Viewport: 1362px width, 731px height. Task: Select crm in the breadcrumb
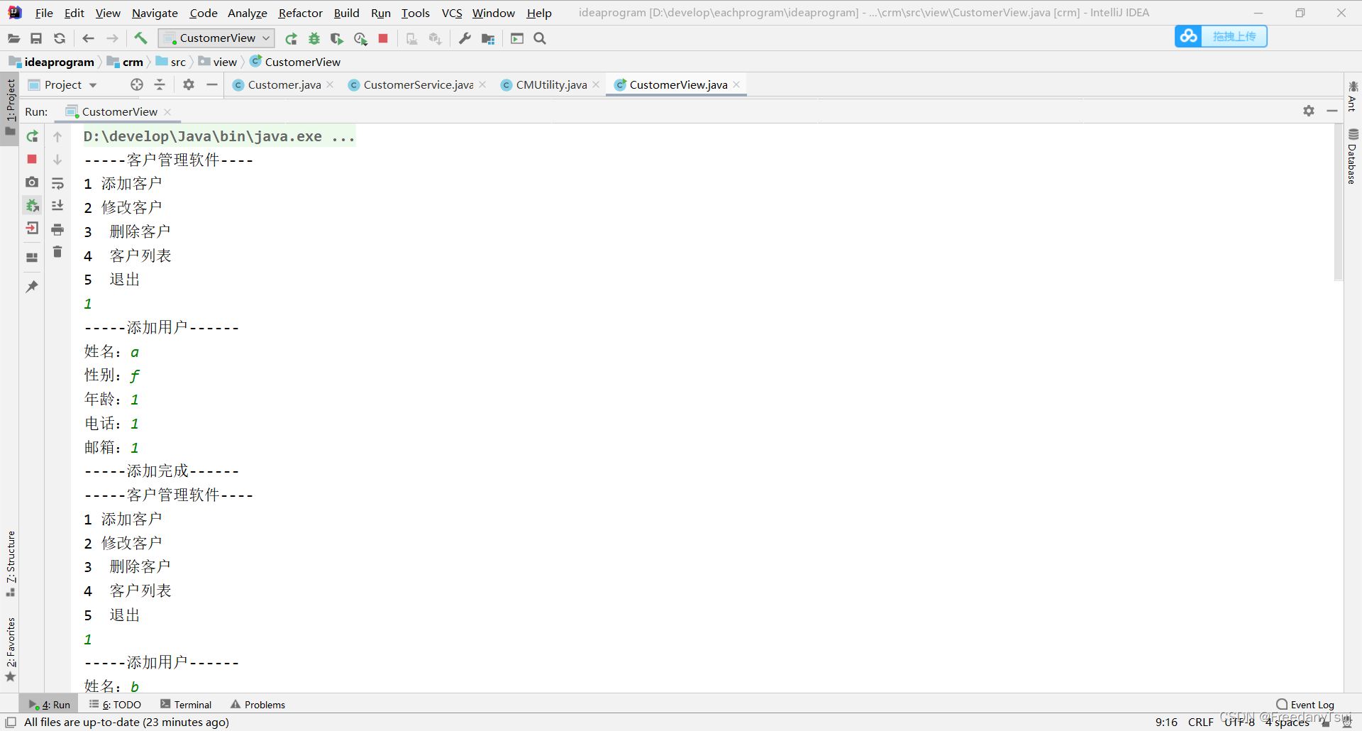126,62
